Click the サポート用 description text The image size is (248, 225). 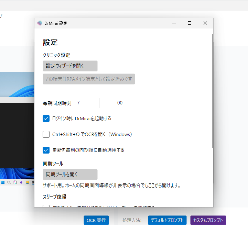pyautogui.click(x=111, y=185)
